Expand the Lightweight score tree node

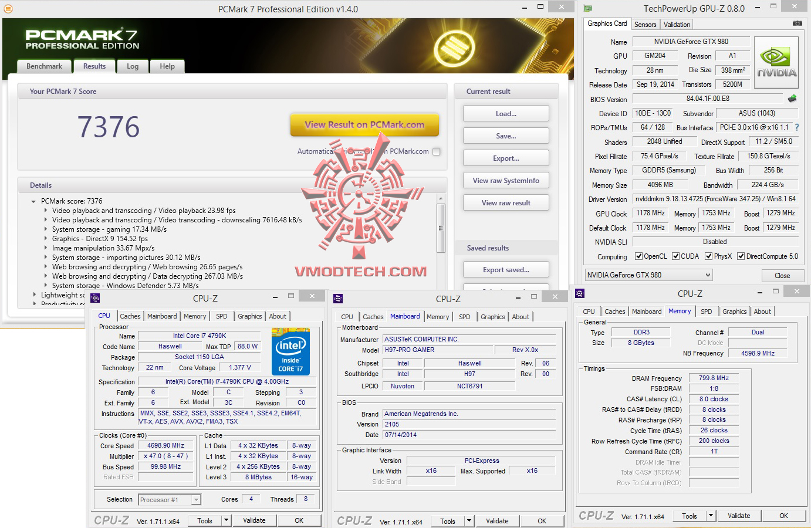[x=34, y=295]
